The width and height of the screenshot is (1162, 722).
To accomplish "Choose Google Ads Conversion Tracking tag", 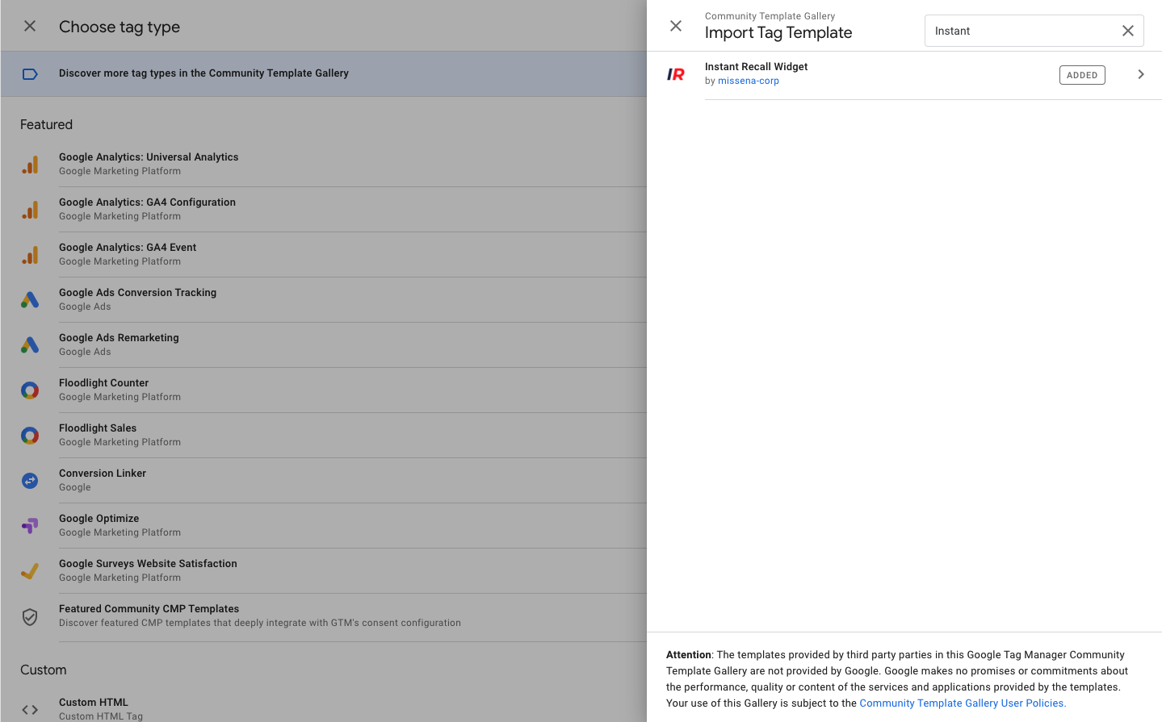I will point(324,300).
